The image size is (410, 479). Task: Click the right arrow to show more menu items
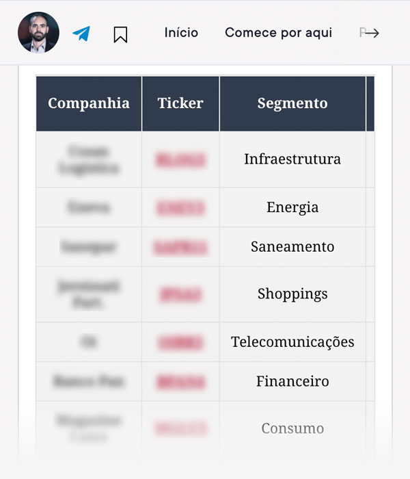coord(372,33)
